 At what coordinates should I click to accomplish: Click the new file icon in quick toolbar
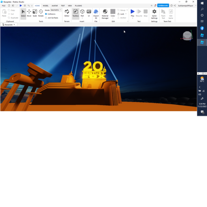click(x=9, y=6)
